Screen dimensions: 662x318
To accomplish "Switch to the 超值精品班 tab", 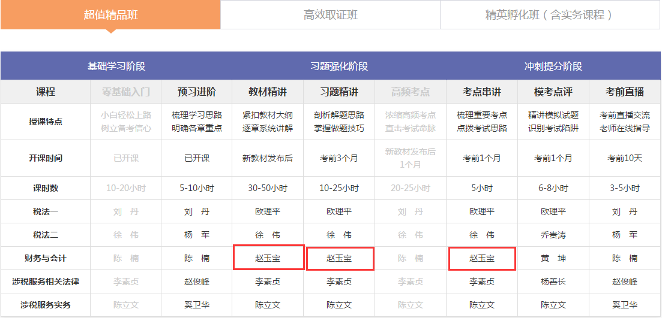I will click(x=110, y=15).
